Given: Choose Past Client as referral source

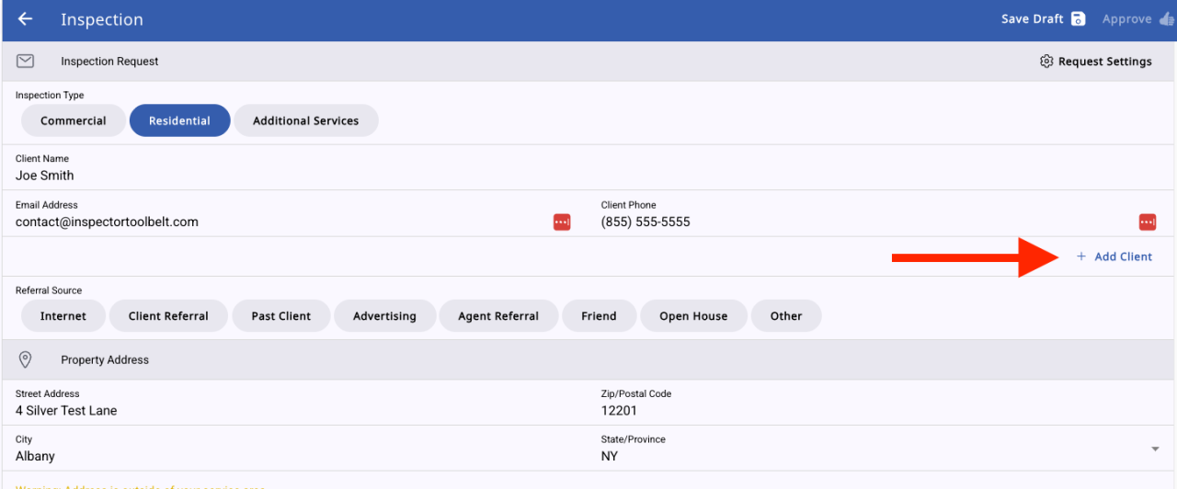Looking at the screenshot, I should (x=281, y=316).
